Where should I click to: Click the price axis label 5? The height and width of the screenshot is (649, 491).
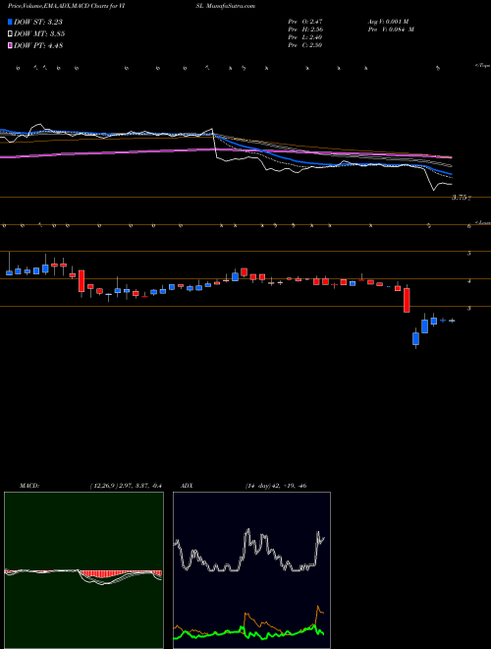[469, 253]
